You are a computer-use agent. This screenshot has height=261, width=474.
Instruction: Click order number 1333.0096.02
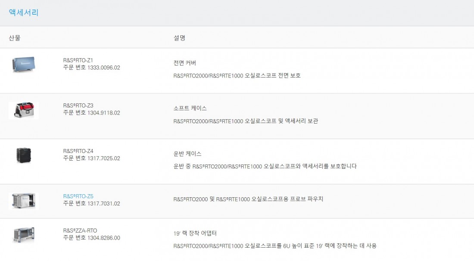point(104,68)
